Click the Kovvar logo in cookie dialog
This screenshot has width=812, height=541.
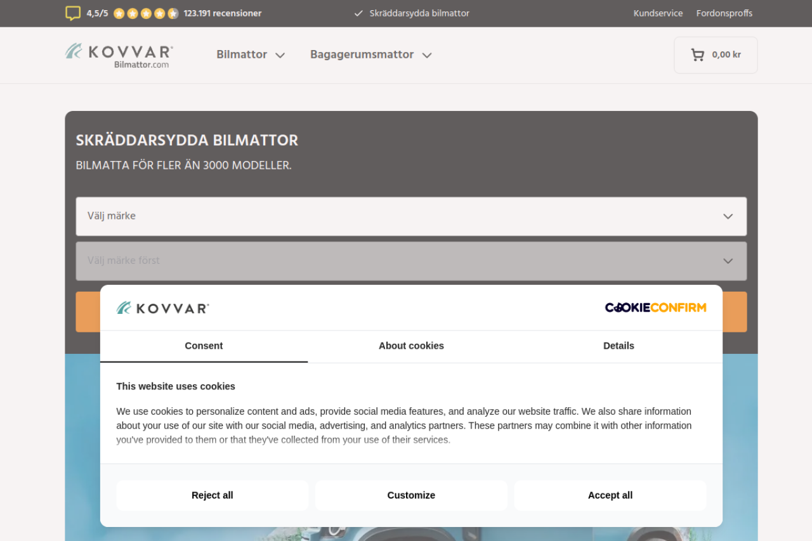click(162, 308)
